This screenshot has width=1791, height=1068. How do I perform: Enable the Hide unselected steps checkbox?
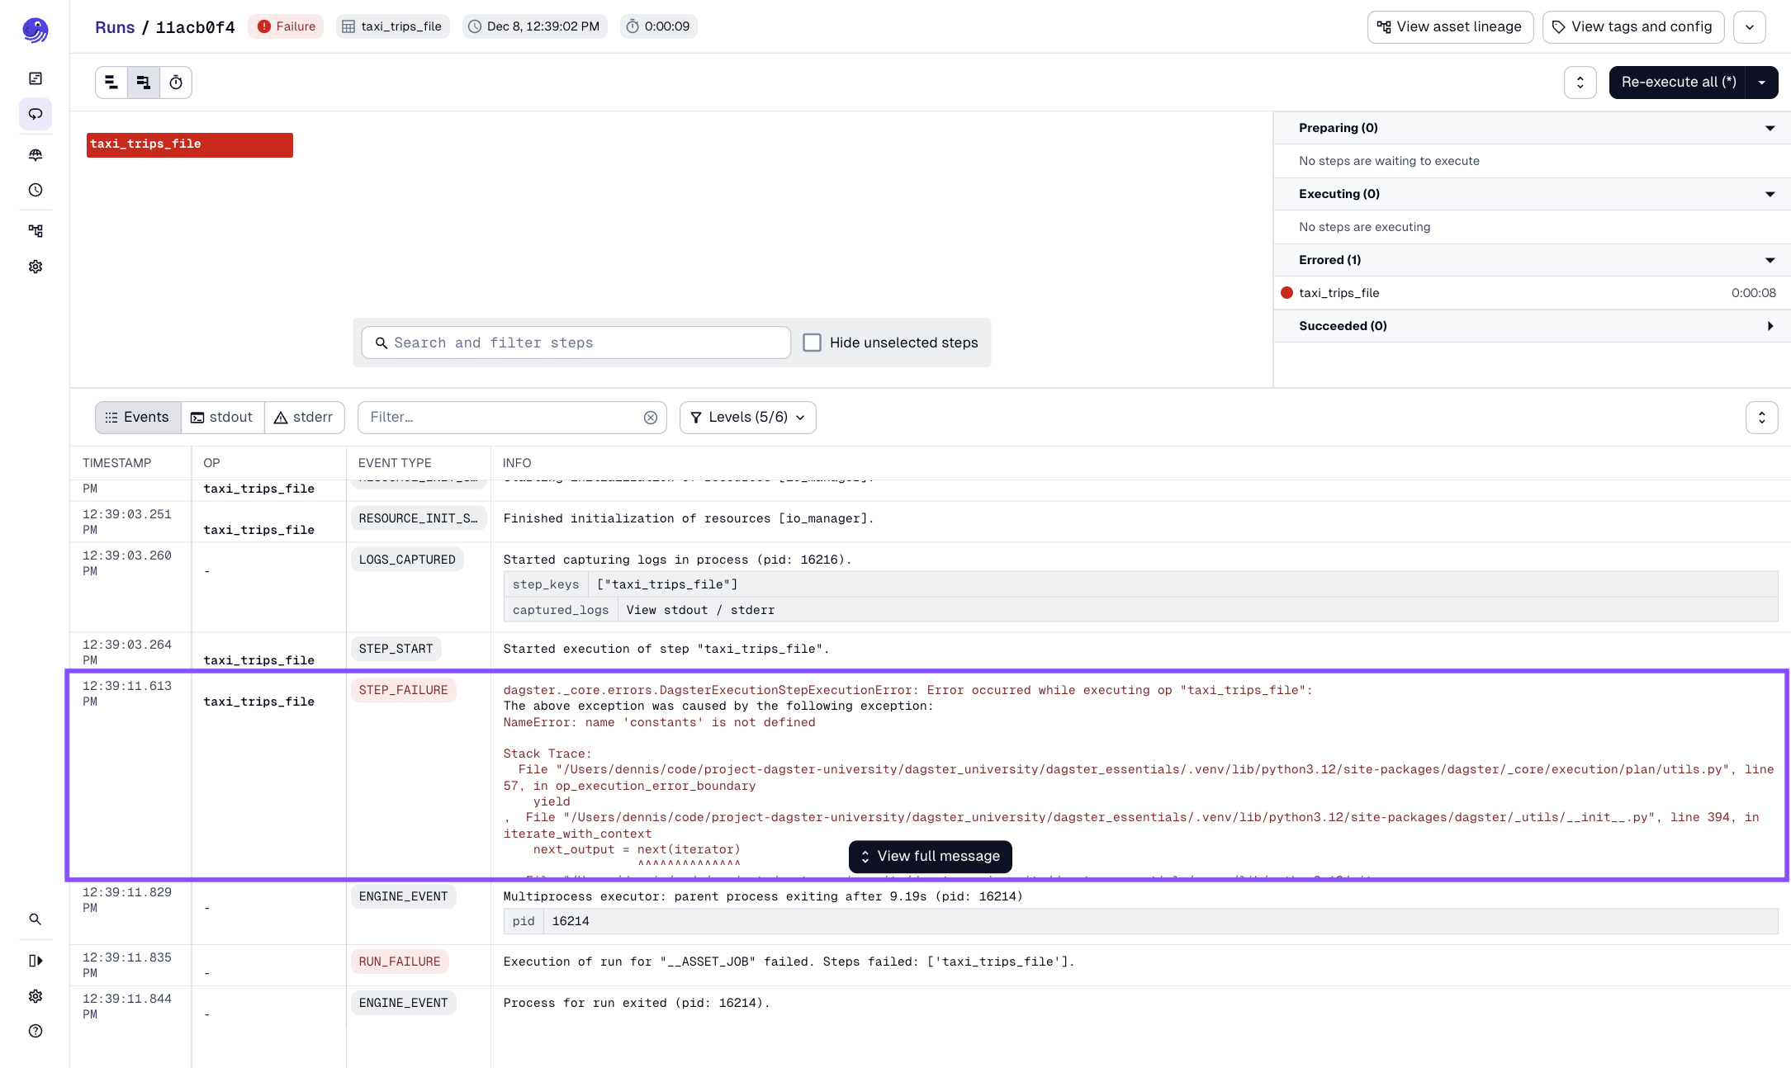click(x=813, y=342)
